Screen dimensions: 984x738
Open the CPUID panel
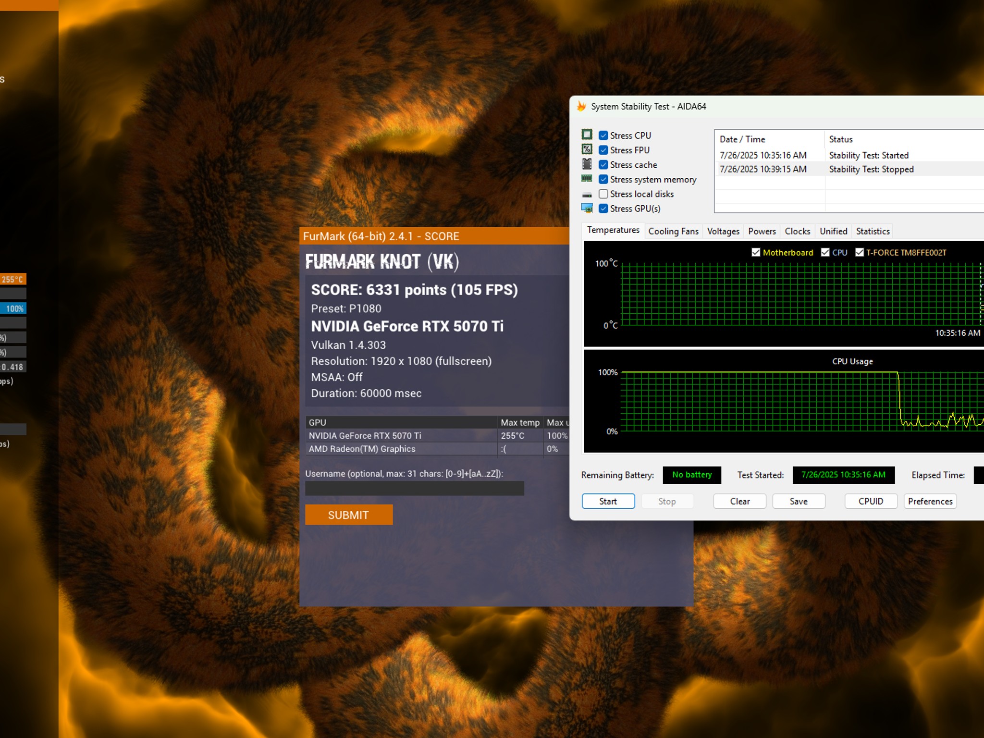coord(871,501)
